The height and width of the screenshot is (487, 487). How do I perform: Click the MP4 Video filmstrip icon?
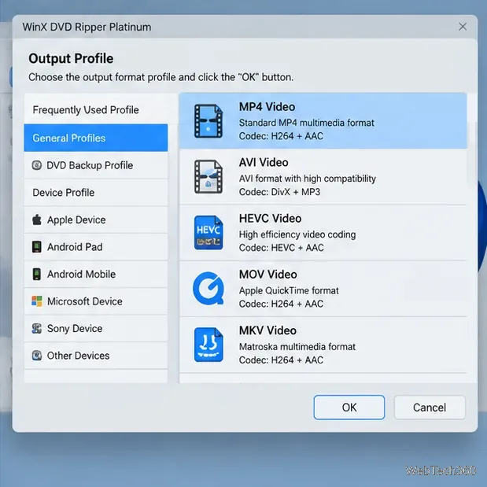click(208, 121)
